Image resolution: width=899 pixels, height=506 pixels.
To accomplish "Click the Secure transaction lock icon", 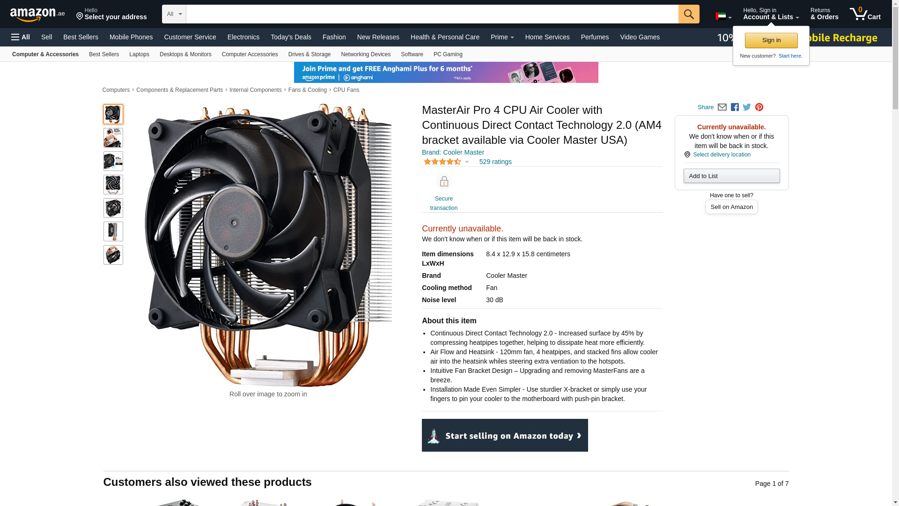I will (443, 181).
